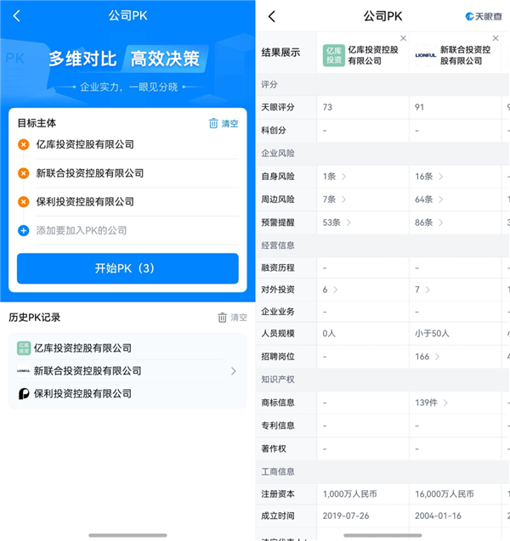Remove 新联合投资控股有限公司 from target list
The image size is (510, 541).
click(24, 173)
